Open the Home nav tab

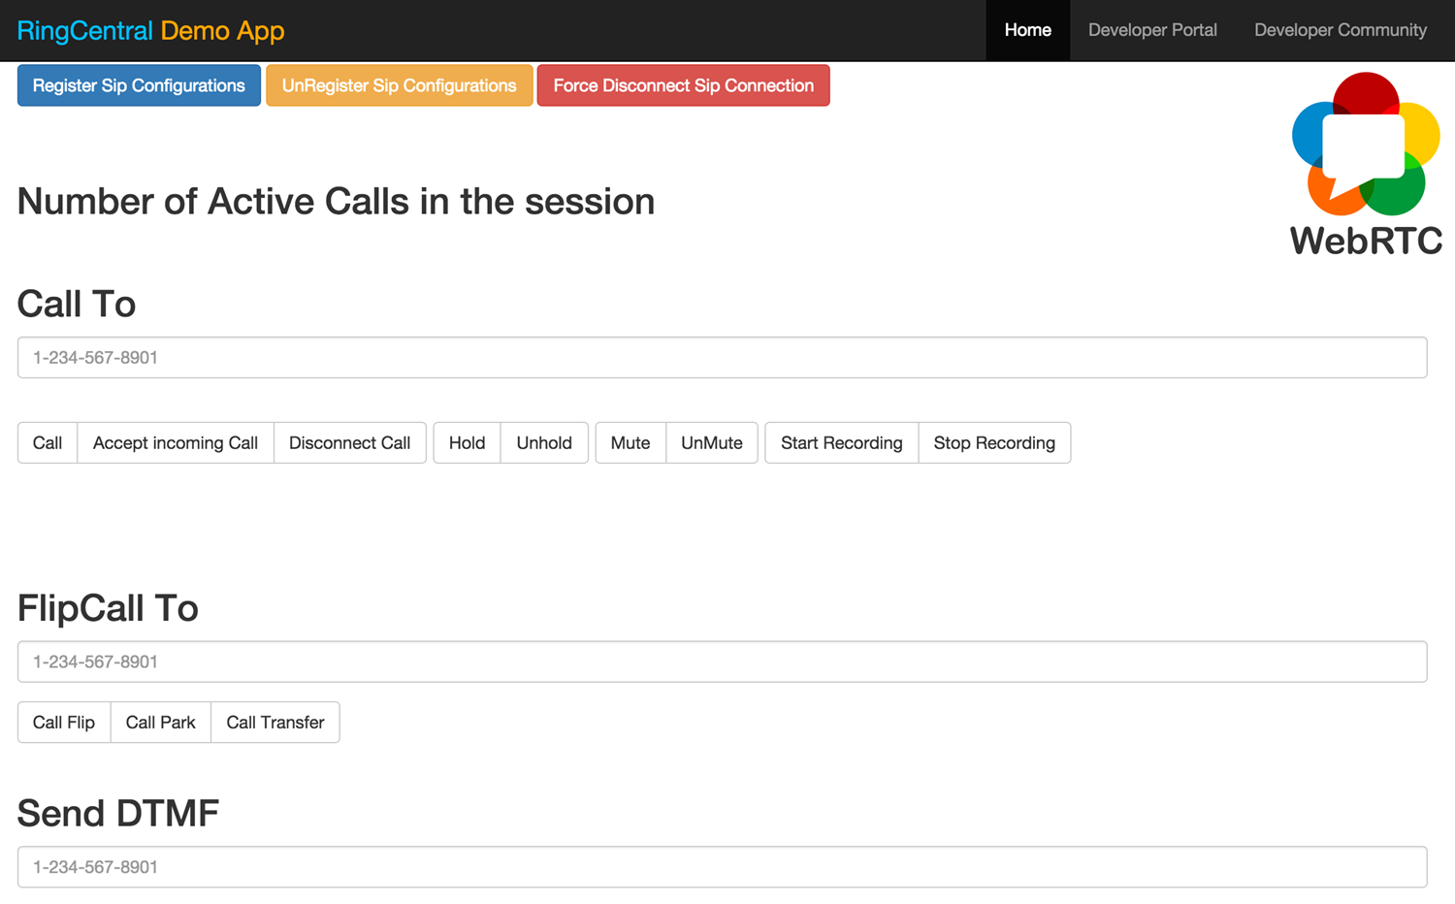coord(1027,30)
